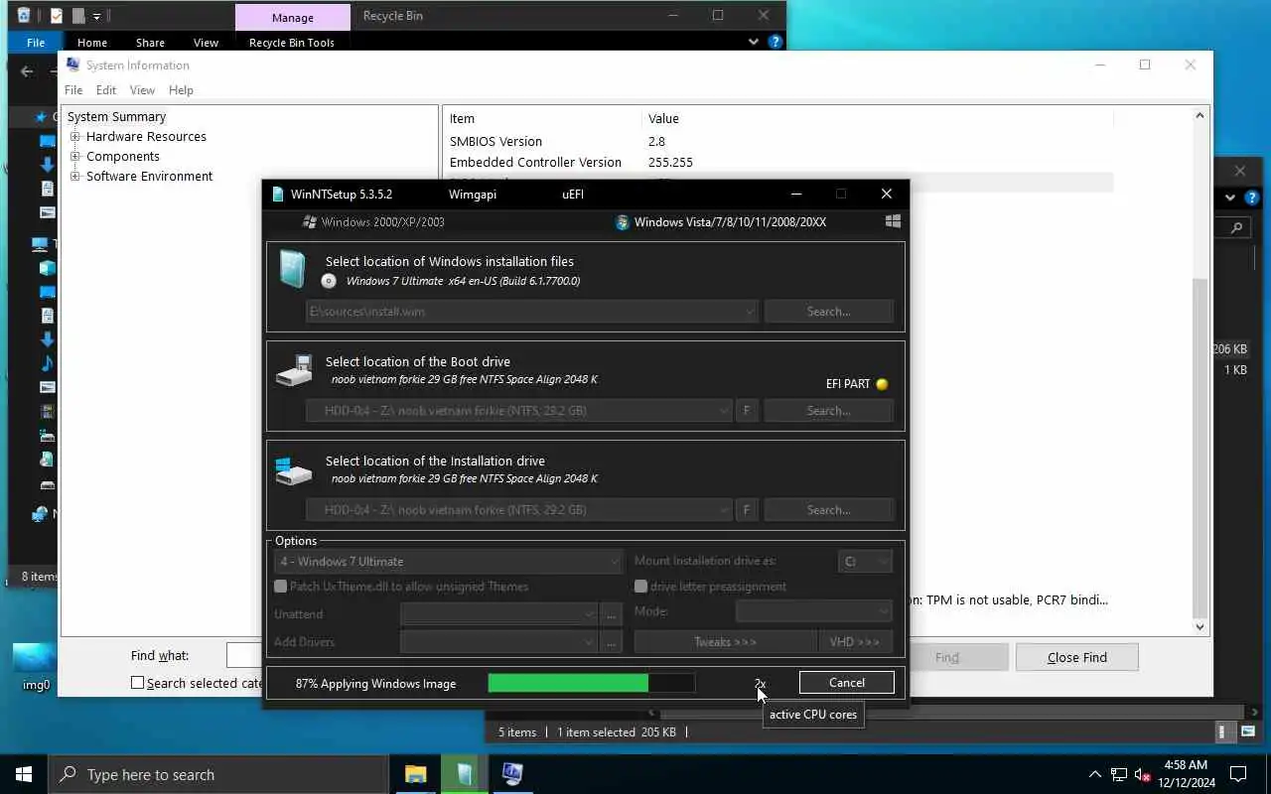Open the Recycle Bin Share ribbon tab

tap(151, 43)
